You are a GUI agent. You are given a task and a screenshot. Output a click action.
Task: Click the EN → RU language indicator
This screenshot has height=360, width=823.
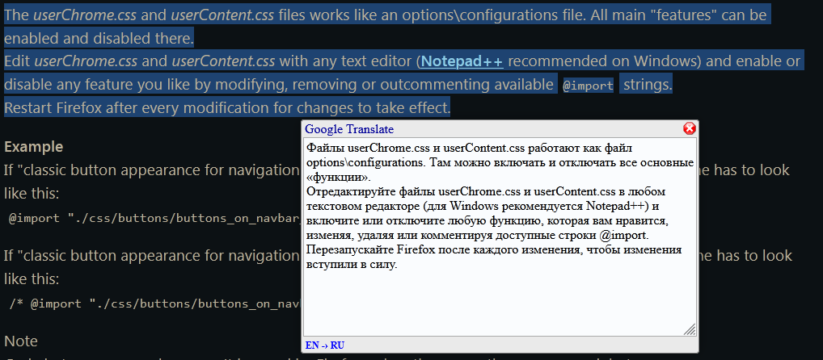(x=324, y=345)
